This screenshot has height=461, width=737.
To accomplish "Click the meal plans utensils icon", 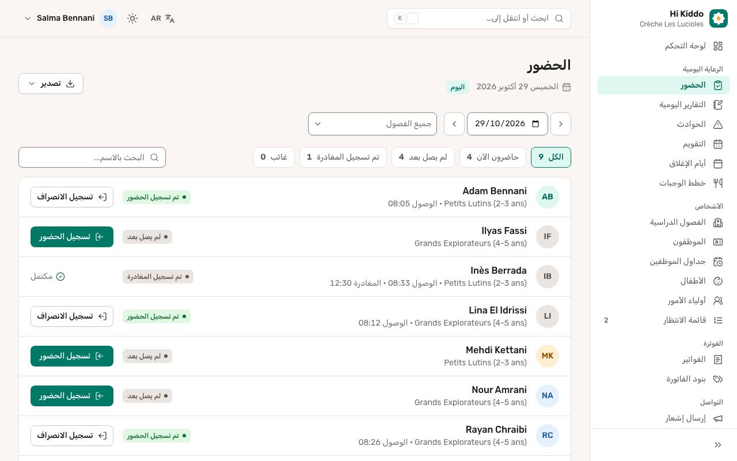I will pyautogui.click(x=718, y=183).
